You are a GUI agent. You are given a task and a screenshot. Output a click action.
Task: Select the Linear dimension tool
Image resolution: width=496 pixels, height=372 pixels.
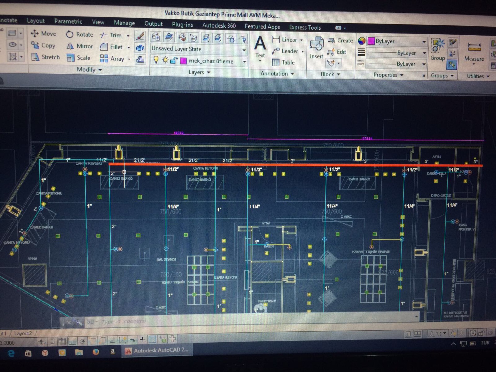[285, 40]
